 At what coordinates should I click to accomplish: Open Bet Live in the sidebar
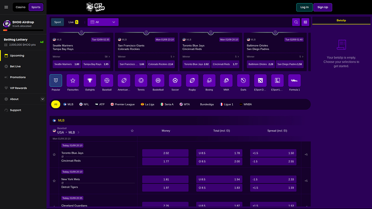[23, 67]
